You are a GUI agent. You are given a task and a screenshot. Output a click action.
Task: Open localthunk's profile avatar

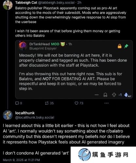(x=8, y=115)
